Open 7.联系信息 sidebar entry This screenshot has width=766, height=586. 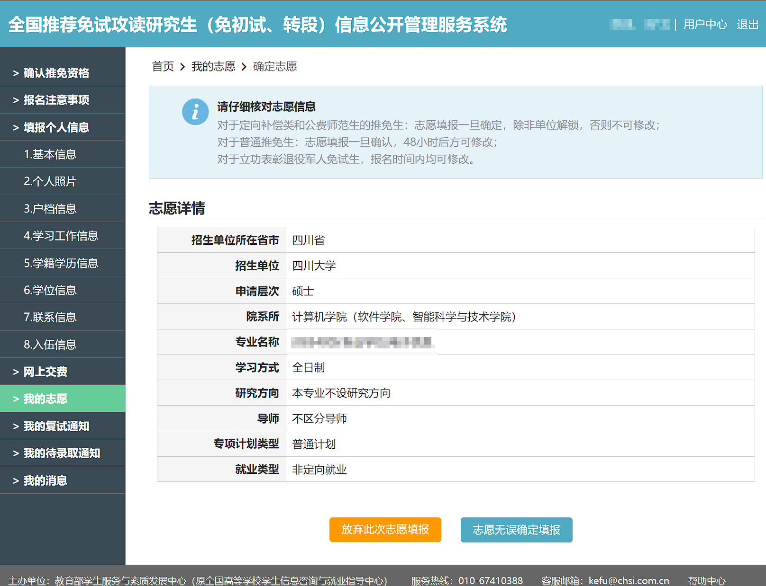tap(63, 317)
